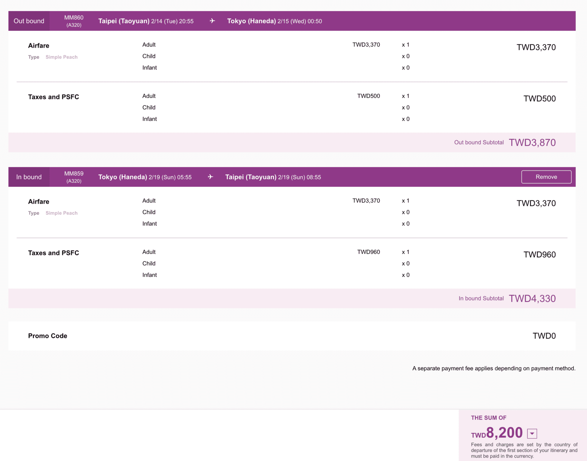Viewport: 587px width, 461px height.
Task: Click Taipei (Taoyuan) 2/14 departure text
Action: click(x=146, y=21)
